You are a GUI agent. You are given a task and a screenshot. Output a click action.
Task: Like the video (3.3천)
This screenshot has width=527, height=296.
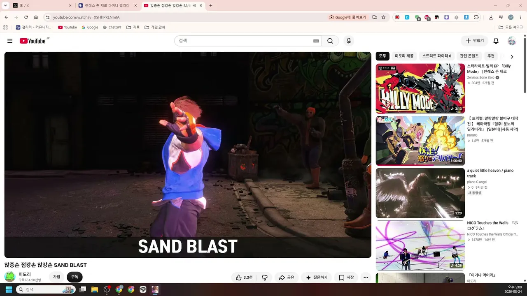click(x=244, y=277)
